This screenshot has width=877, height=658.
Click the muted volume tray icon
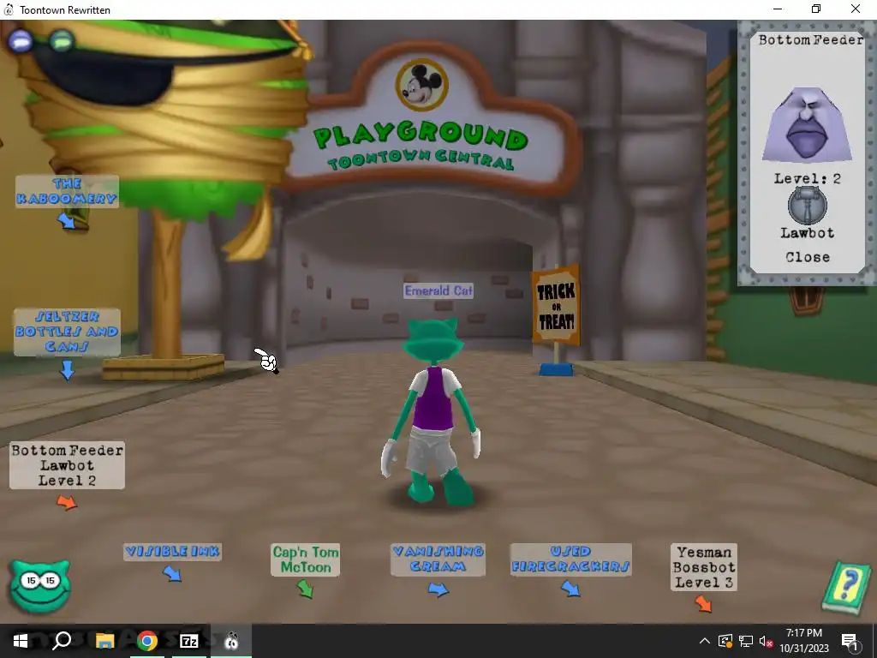coord(767,641)
